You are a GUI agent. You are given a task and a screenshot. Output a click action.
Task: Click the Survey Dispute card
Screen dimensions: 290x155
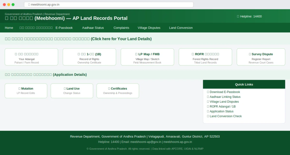tap(261, 57)
